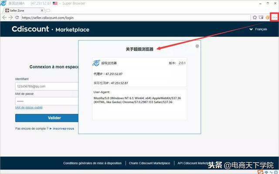The height and width of the screenshot is (174, 279).
Task: Click the Valider button
Action: [47, 118]
